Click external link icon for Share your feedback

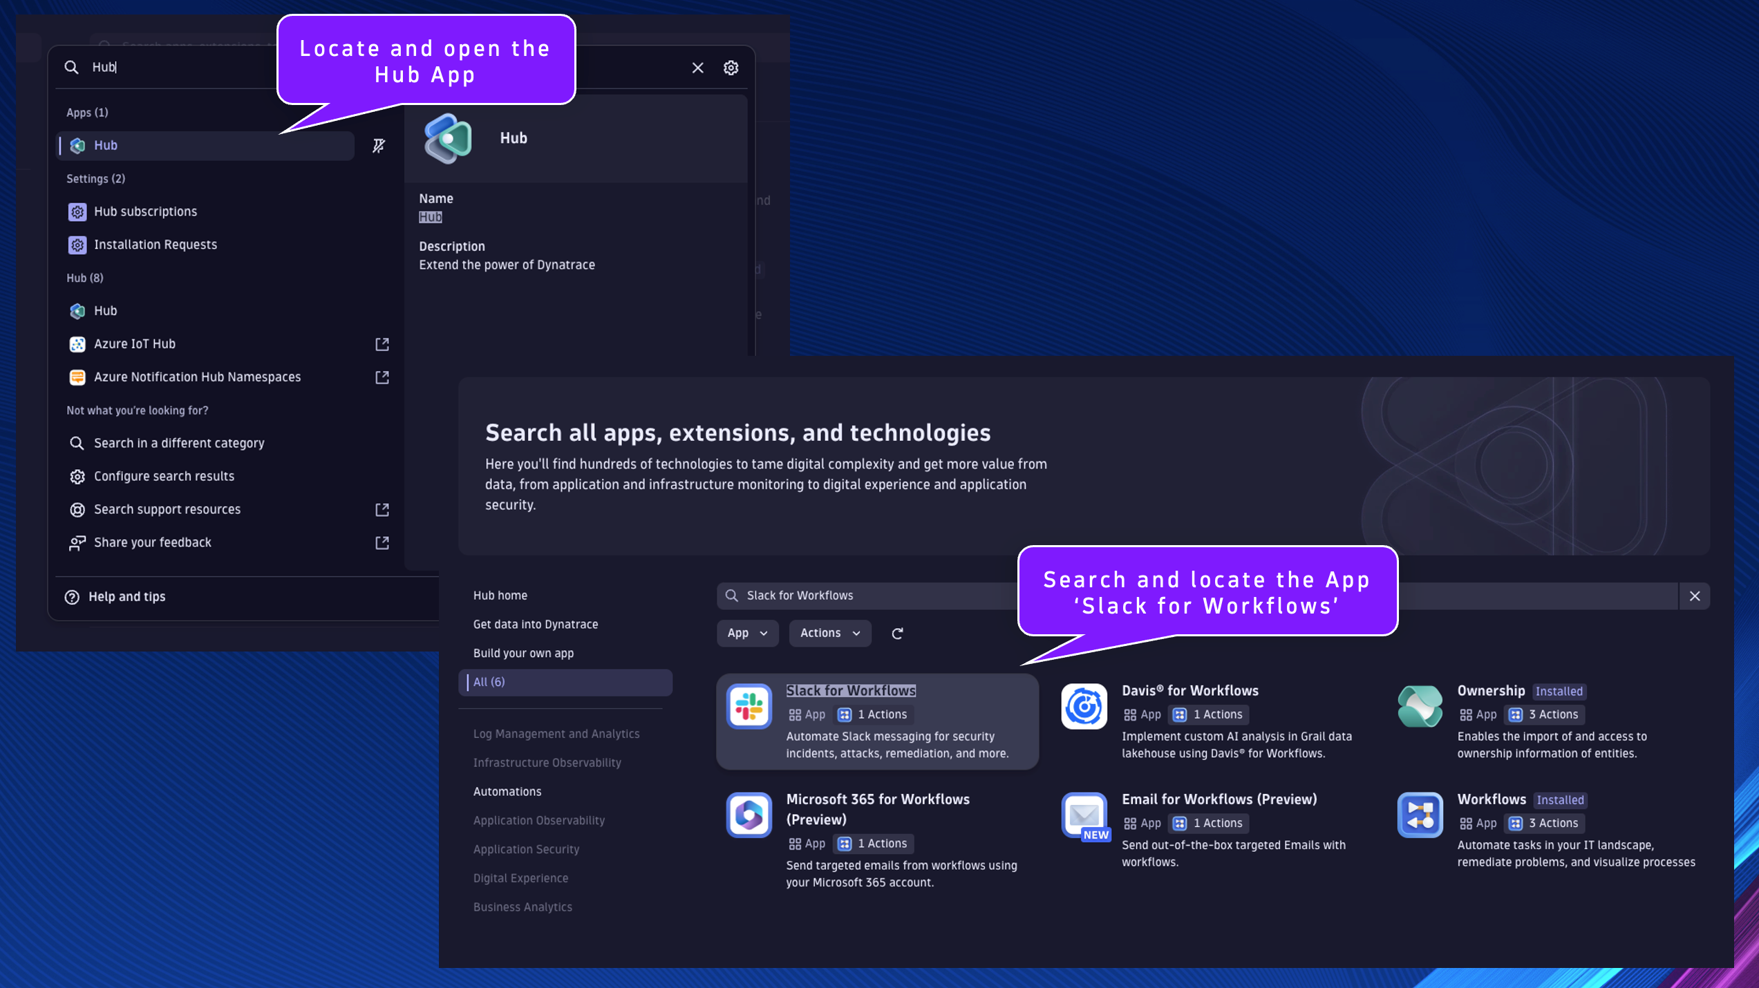(382, 543)
